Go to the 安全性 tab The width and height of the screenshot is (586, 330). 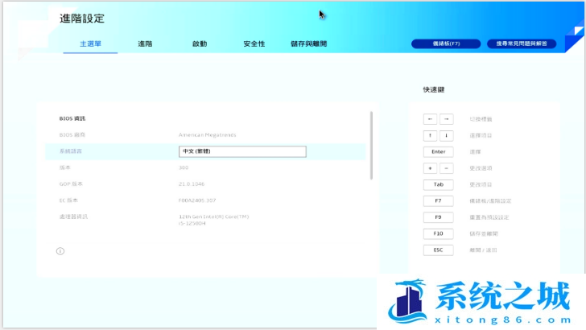(x=254, y=43)
